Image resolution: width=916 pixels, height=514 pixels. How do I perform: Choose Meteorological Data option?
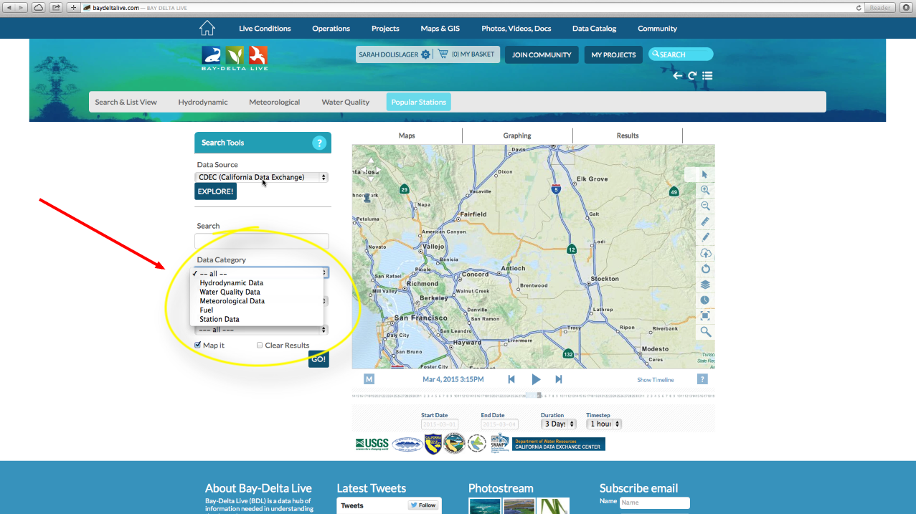pyautogui.click(x=257, y=301)
